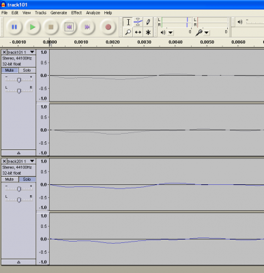Select the Zoom magnifier tool
Viewport: 264px width, 273px height.
point(128,32)
